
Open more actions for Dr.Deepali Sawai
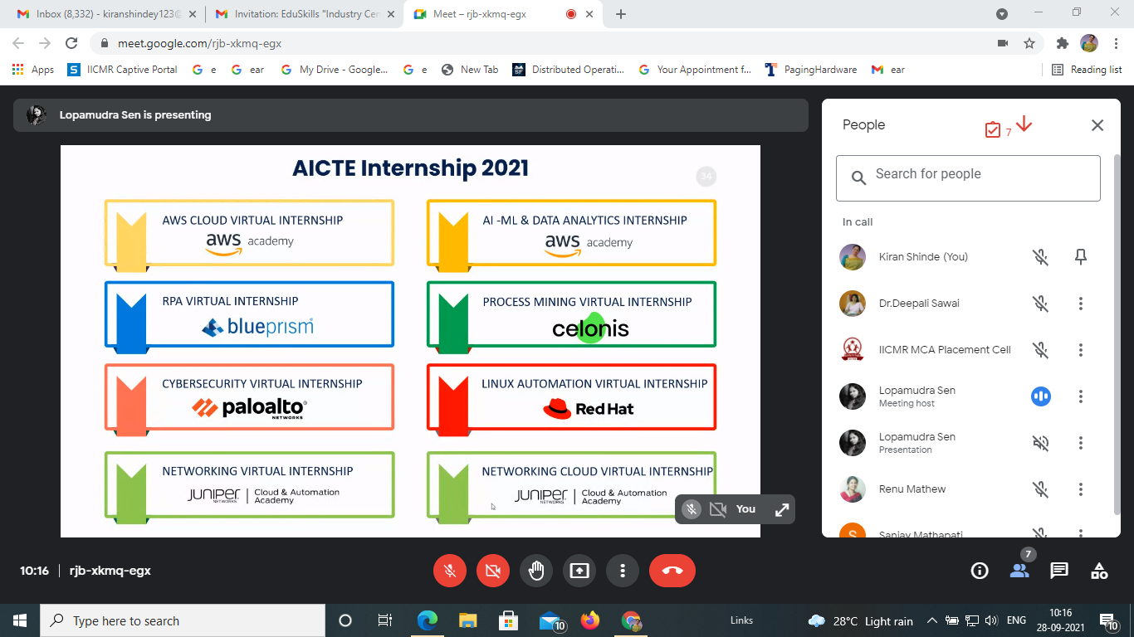point(1080,304)
